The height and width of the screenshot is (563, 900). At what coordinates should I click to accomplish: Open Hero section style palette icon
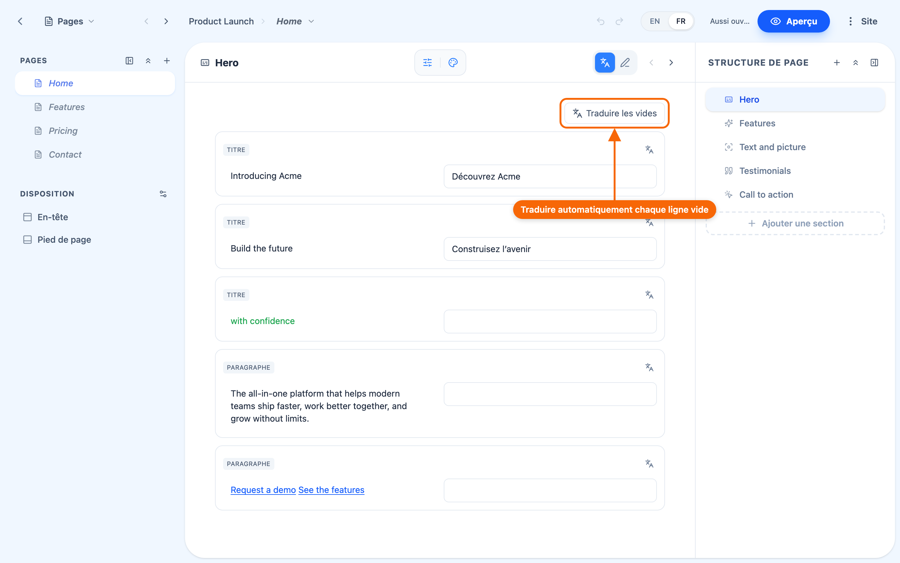click(453, 63)
